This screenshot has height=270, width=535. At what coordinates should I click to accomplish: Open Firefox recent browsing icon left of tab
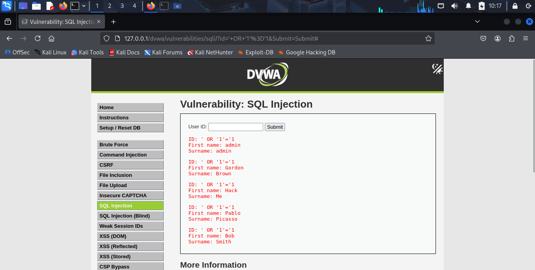click(x=8, y=22)
